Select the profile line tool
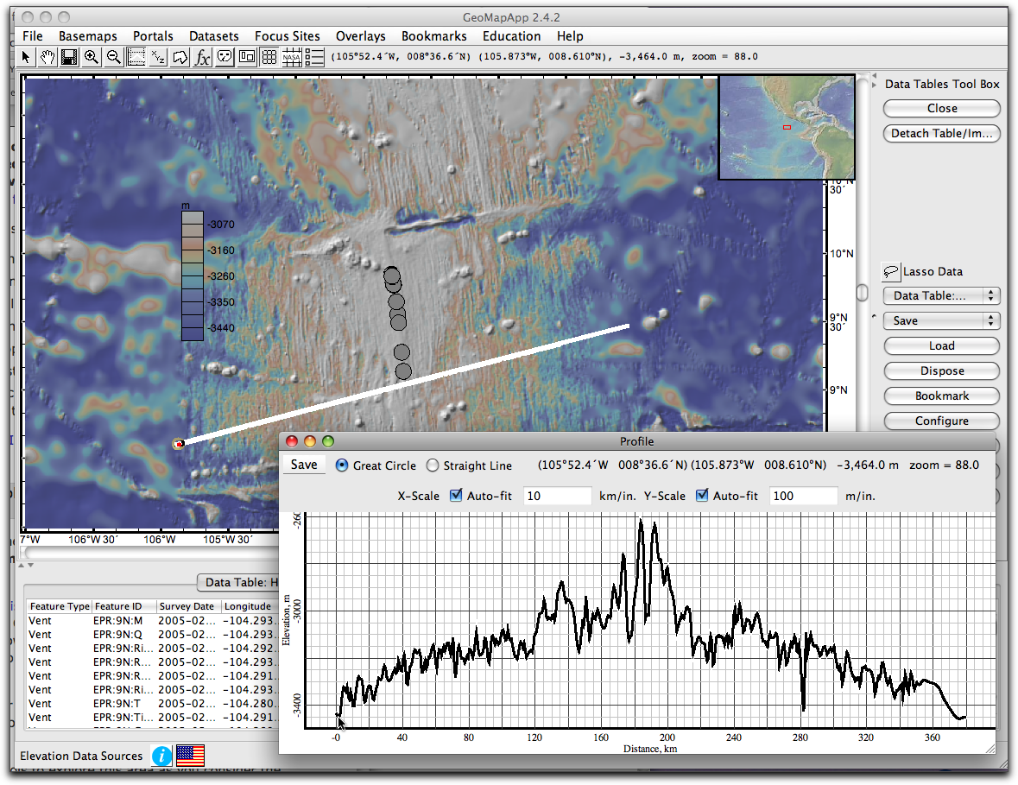The image size is (1018, 785). (x=136, y=56)
